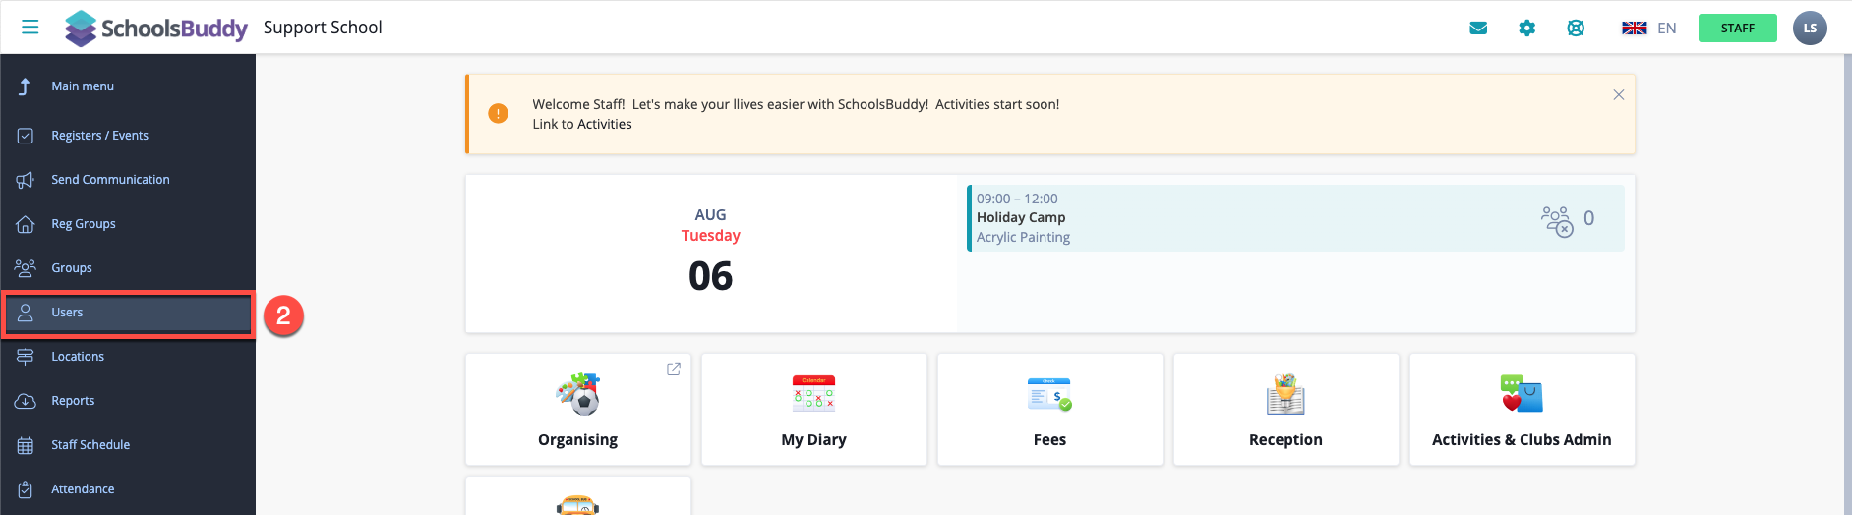
Task: Toggle the hamburger sidebar menu
Action: [x=30, y=28]
